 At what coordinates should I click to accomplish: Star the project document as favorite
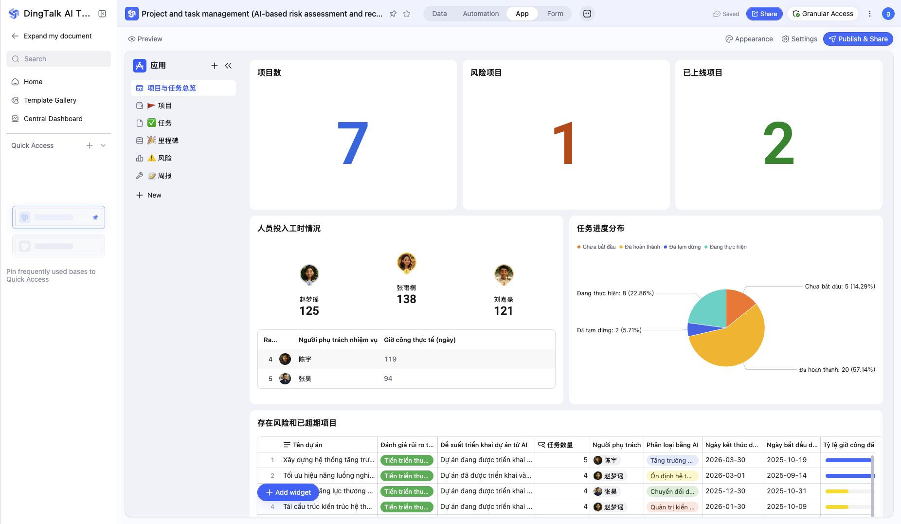tap(407, 14)
